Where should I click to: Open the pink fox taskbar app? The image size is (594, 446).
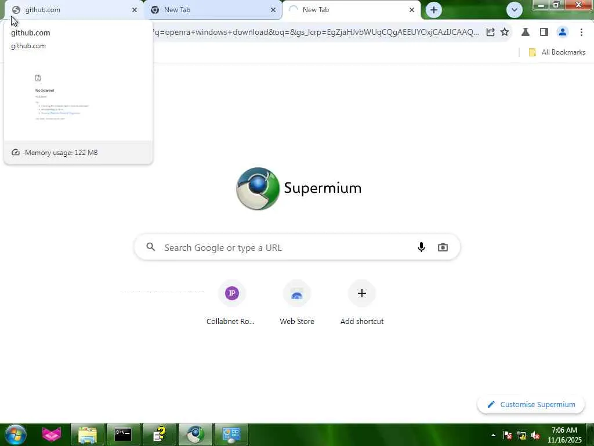click(x=52, y=434)
